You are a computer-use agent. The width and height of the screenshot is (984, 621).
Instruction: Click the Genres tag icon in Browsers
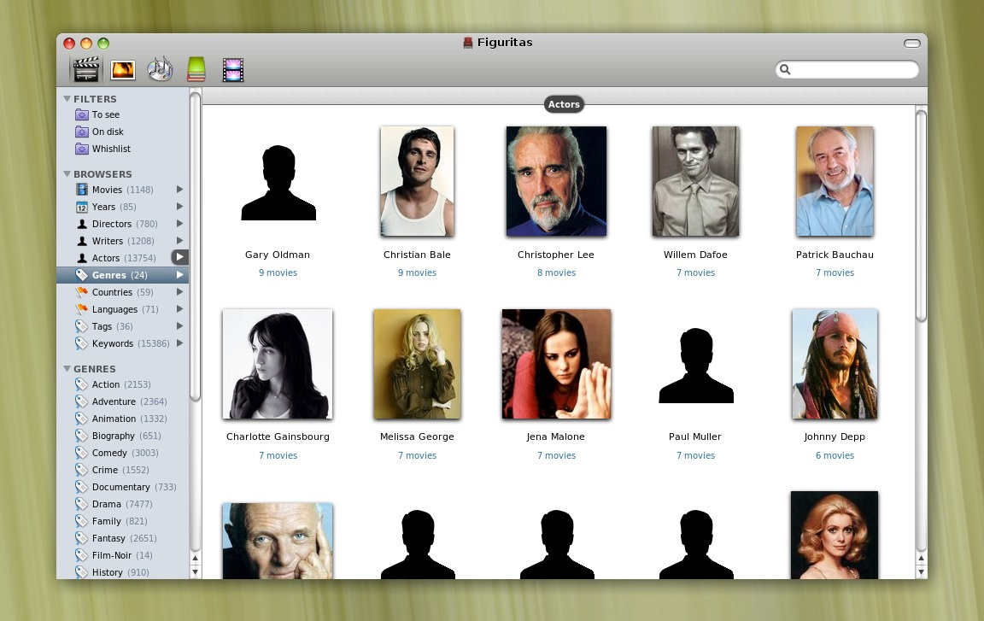click(x=82, y=275)
